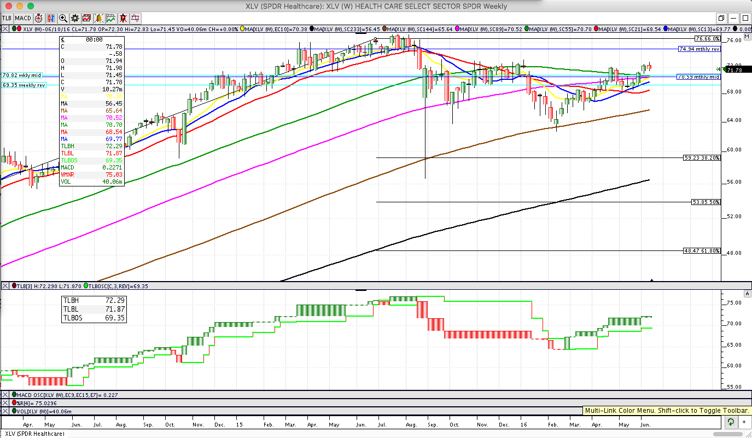Click the TLBOS 69.35 data box row
752x438 pixels.
tap(94, 317)
